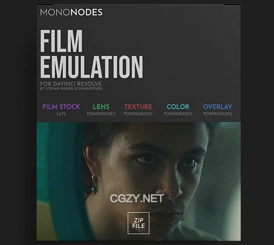Click the portrait film still image
Viewport: 274px width, 245px height.
click(139, 181)
